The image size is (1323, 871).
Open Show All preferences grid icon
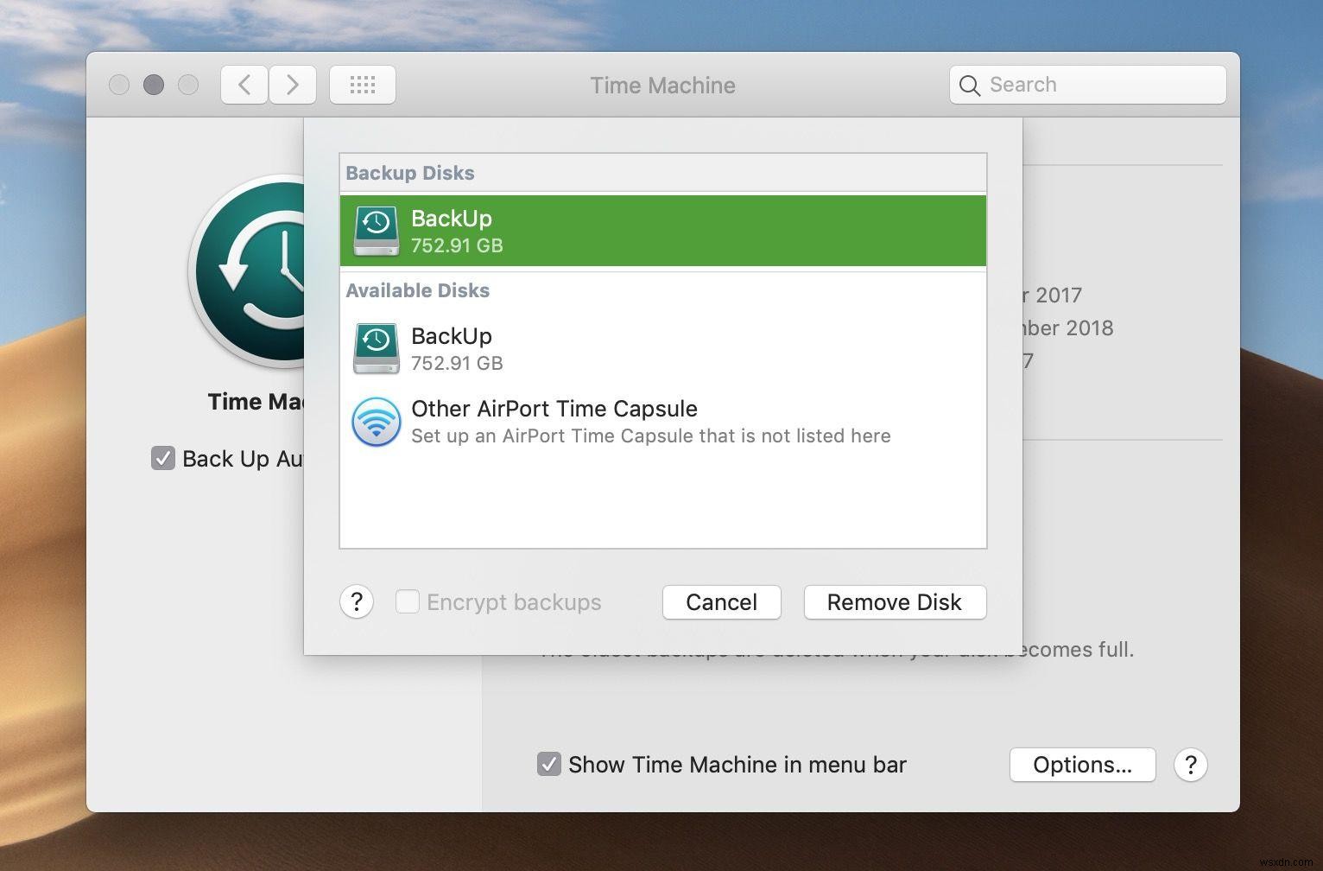pyautogui.click(x=362, y=84)
